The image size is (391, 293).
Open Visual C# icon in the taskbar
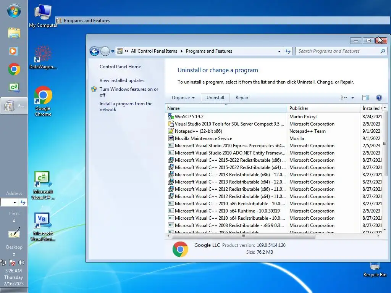click(14, 87)
